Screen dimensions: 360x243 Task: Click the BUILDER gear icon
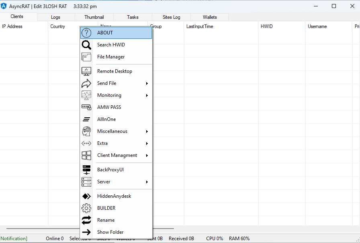point(86,208)
